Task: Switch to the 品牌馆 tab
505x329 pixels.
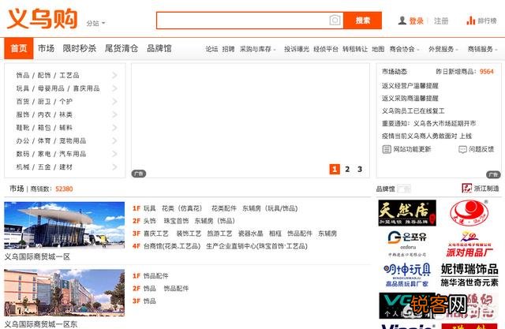Action: tap(159, 48)
